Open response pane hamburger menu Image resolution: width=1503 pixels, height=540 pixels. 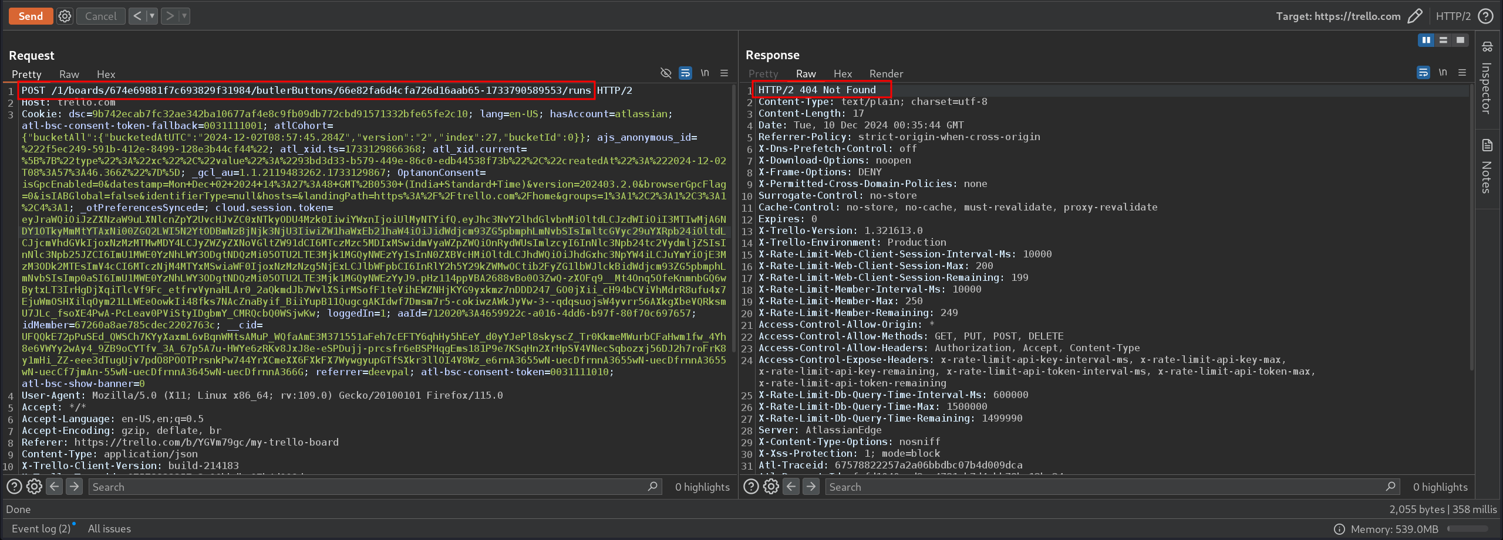pos(1462,73)
